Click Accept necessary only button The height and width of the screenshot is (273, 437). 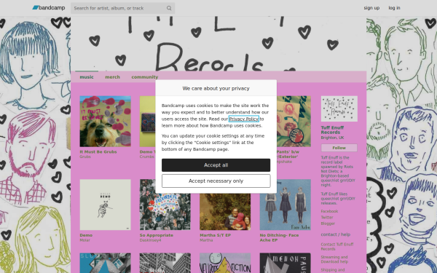(216, 181)
